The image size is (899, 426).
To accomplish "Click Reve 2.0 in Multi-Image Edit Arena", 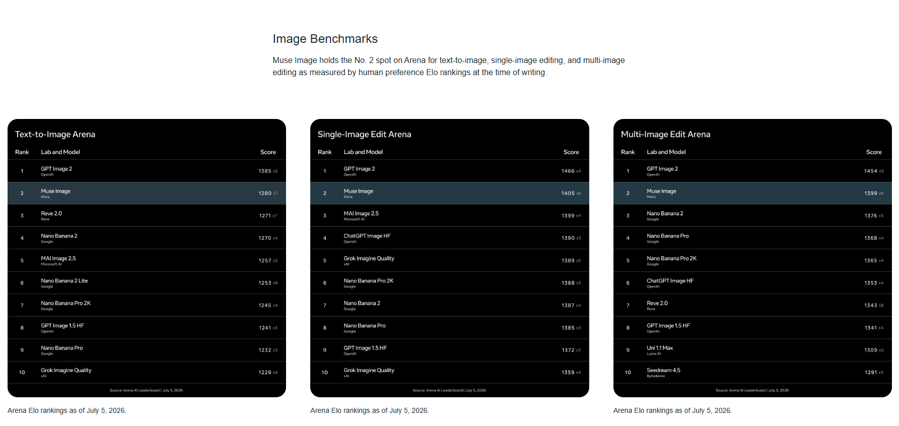I will 657,303.
